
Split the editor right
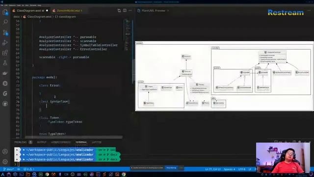125,10
